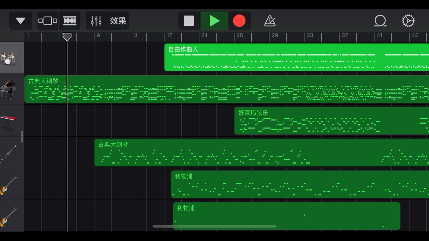Open the track controls mixer icon
Screen dimensions: 429x241
(96, 21)
